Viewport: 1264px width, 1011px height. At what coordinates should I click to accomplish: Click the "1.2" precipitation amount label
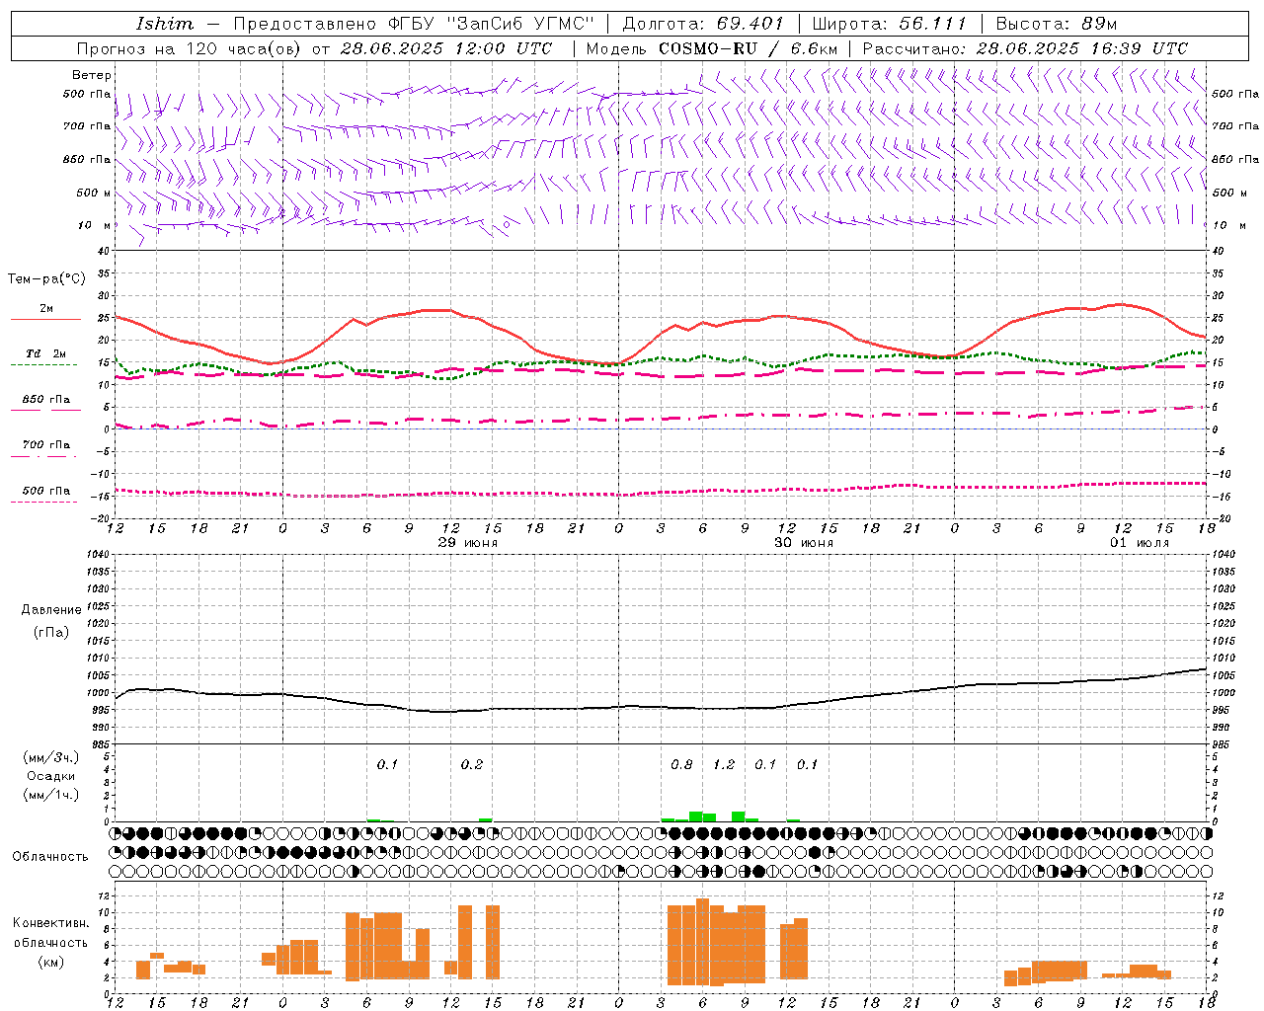pyautogui.click(x=724, y=764)
